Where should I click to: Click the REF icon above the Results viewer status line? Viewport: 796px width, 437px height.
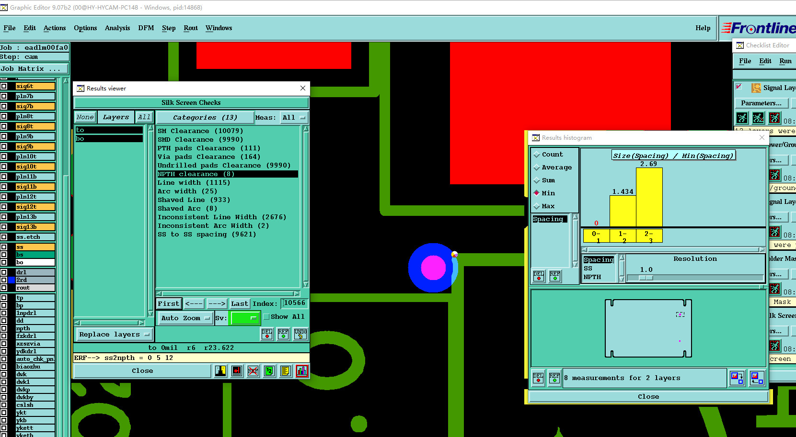tap(283, 334)
